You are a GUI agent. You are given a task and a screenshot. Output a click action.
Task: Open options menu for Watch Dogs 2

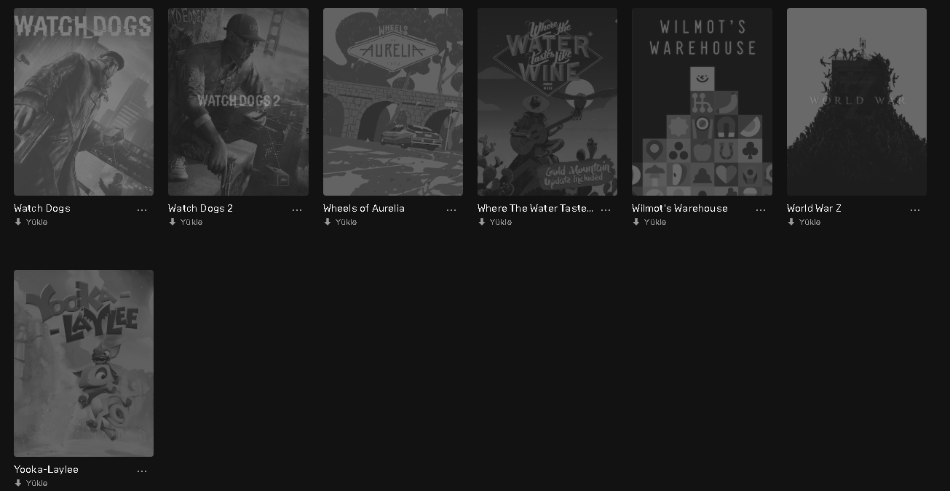click(297, 209)
